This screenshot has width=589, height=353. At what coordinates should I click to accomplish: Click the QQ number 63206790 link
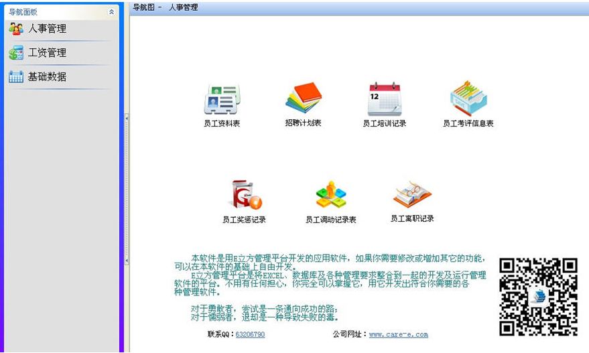[x=250, y=334]
